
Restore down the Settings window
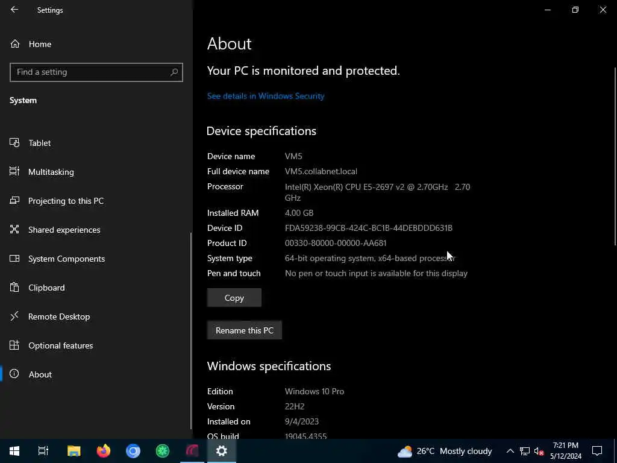575,10
